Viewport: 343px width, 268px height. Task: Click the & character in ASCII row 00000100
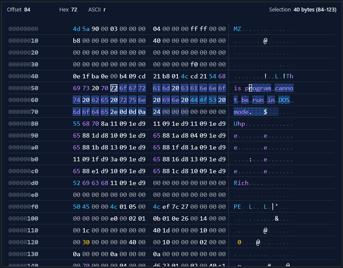coord(277,218)
